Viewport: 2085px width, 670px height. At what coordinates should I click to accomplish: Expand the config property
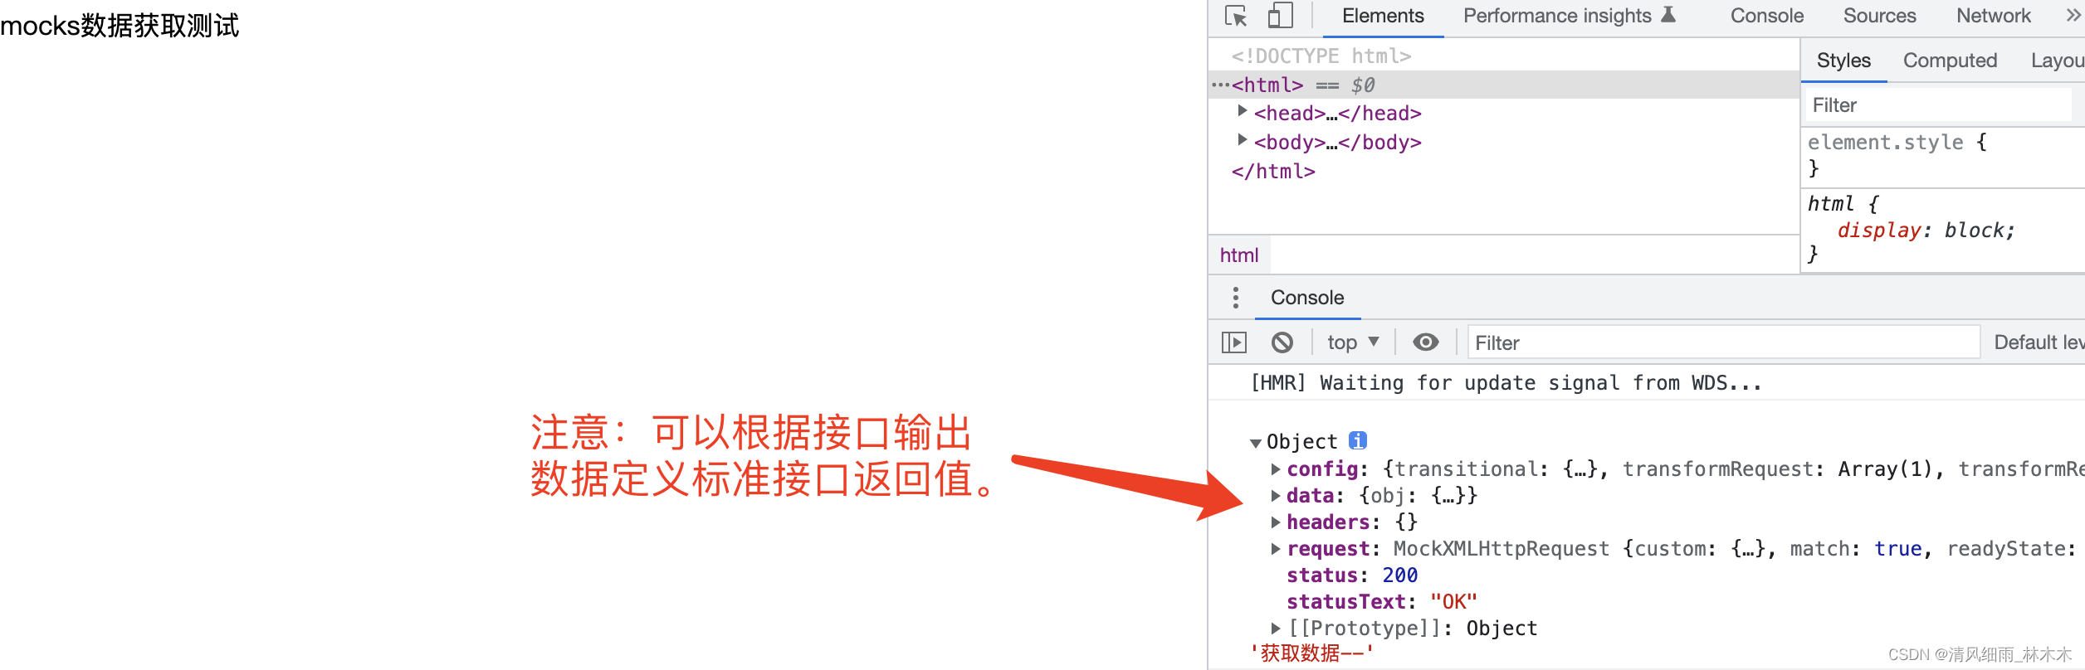[x=1276, y=469]
